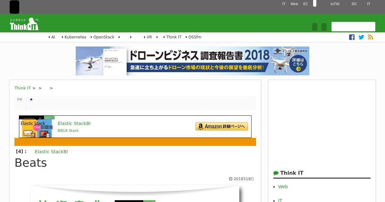Select the IoTAI link in the top bar

pos(335,4)
